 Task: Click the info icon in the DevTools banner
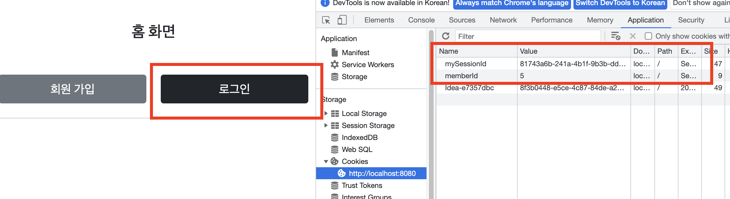325,3
